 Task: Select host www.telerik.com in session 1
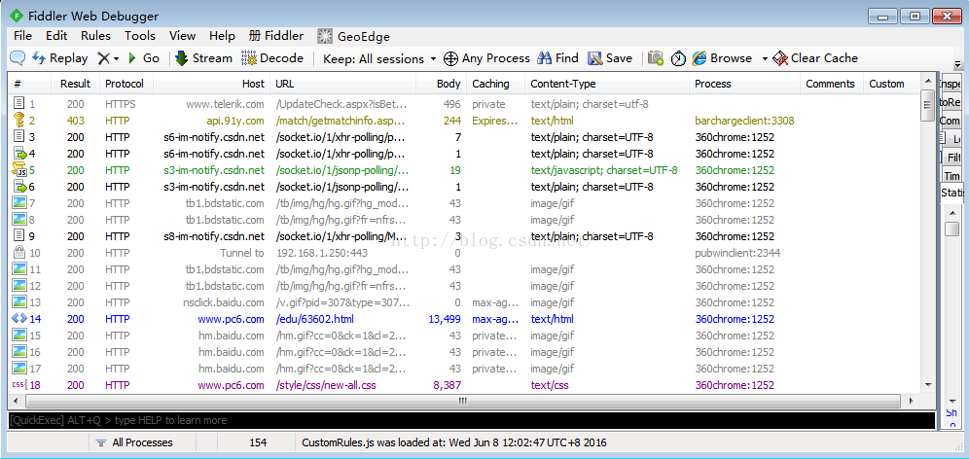225,104
